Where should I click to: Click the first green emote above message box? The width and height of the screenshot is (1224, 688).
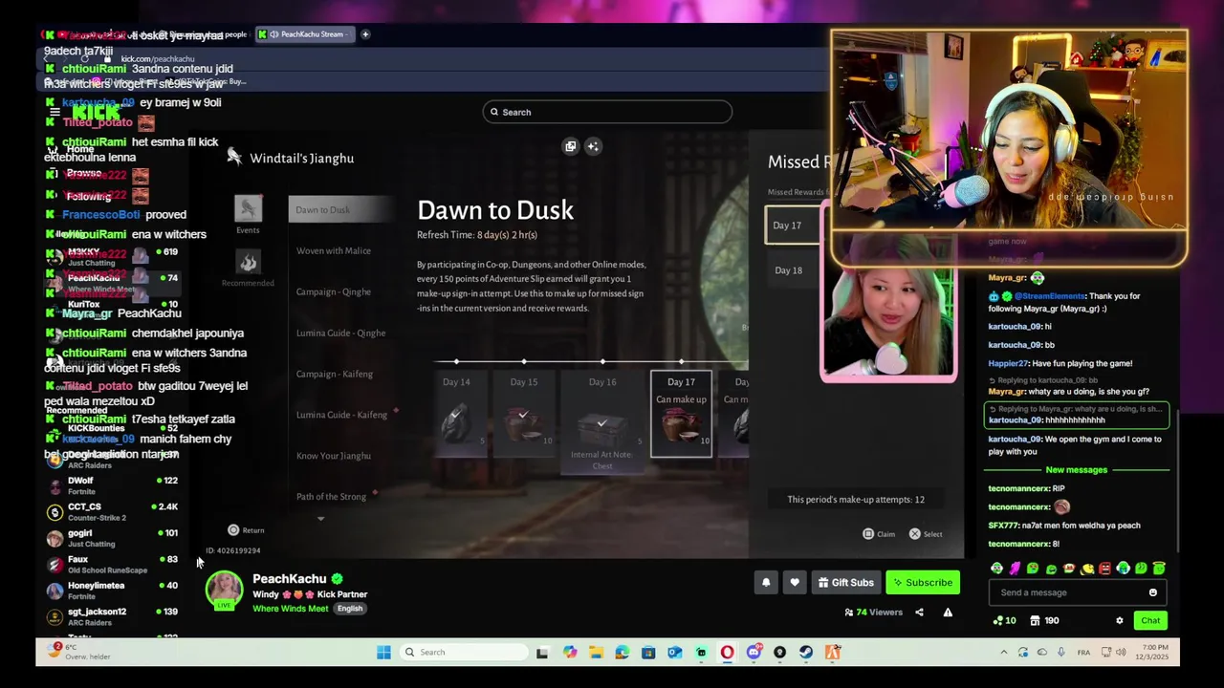(997, 570)
